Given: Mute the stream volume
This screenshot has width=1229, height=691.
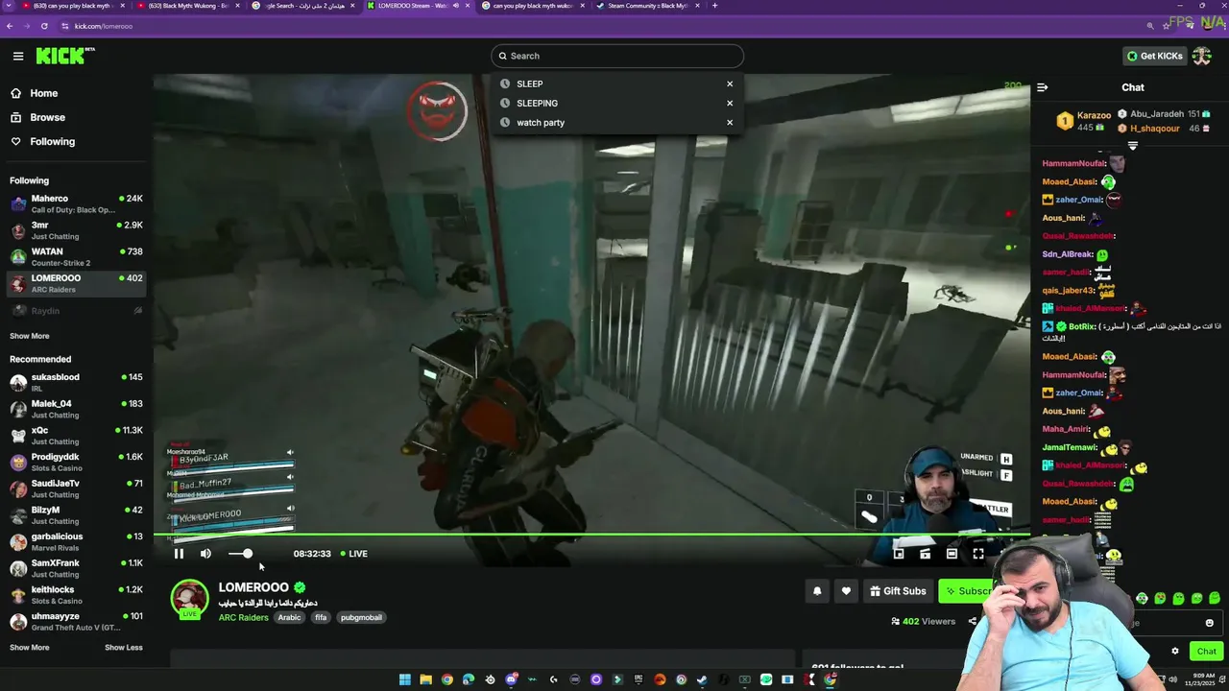Looking at the screenshot, I should pyautogui.click(x=205, y=554).
